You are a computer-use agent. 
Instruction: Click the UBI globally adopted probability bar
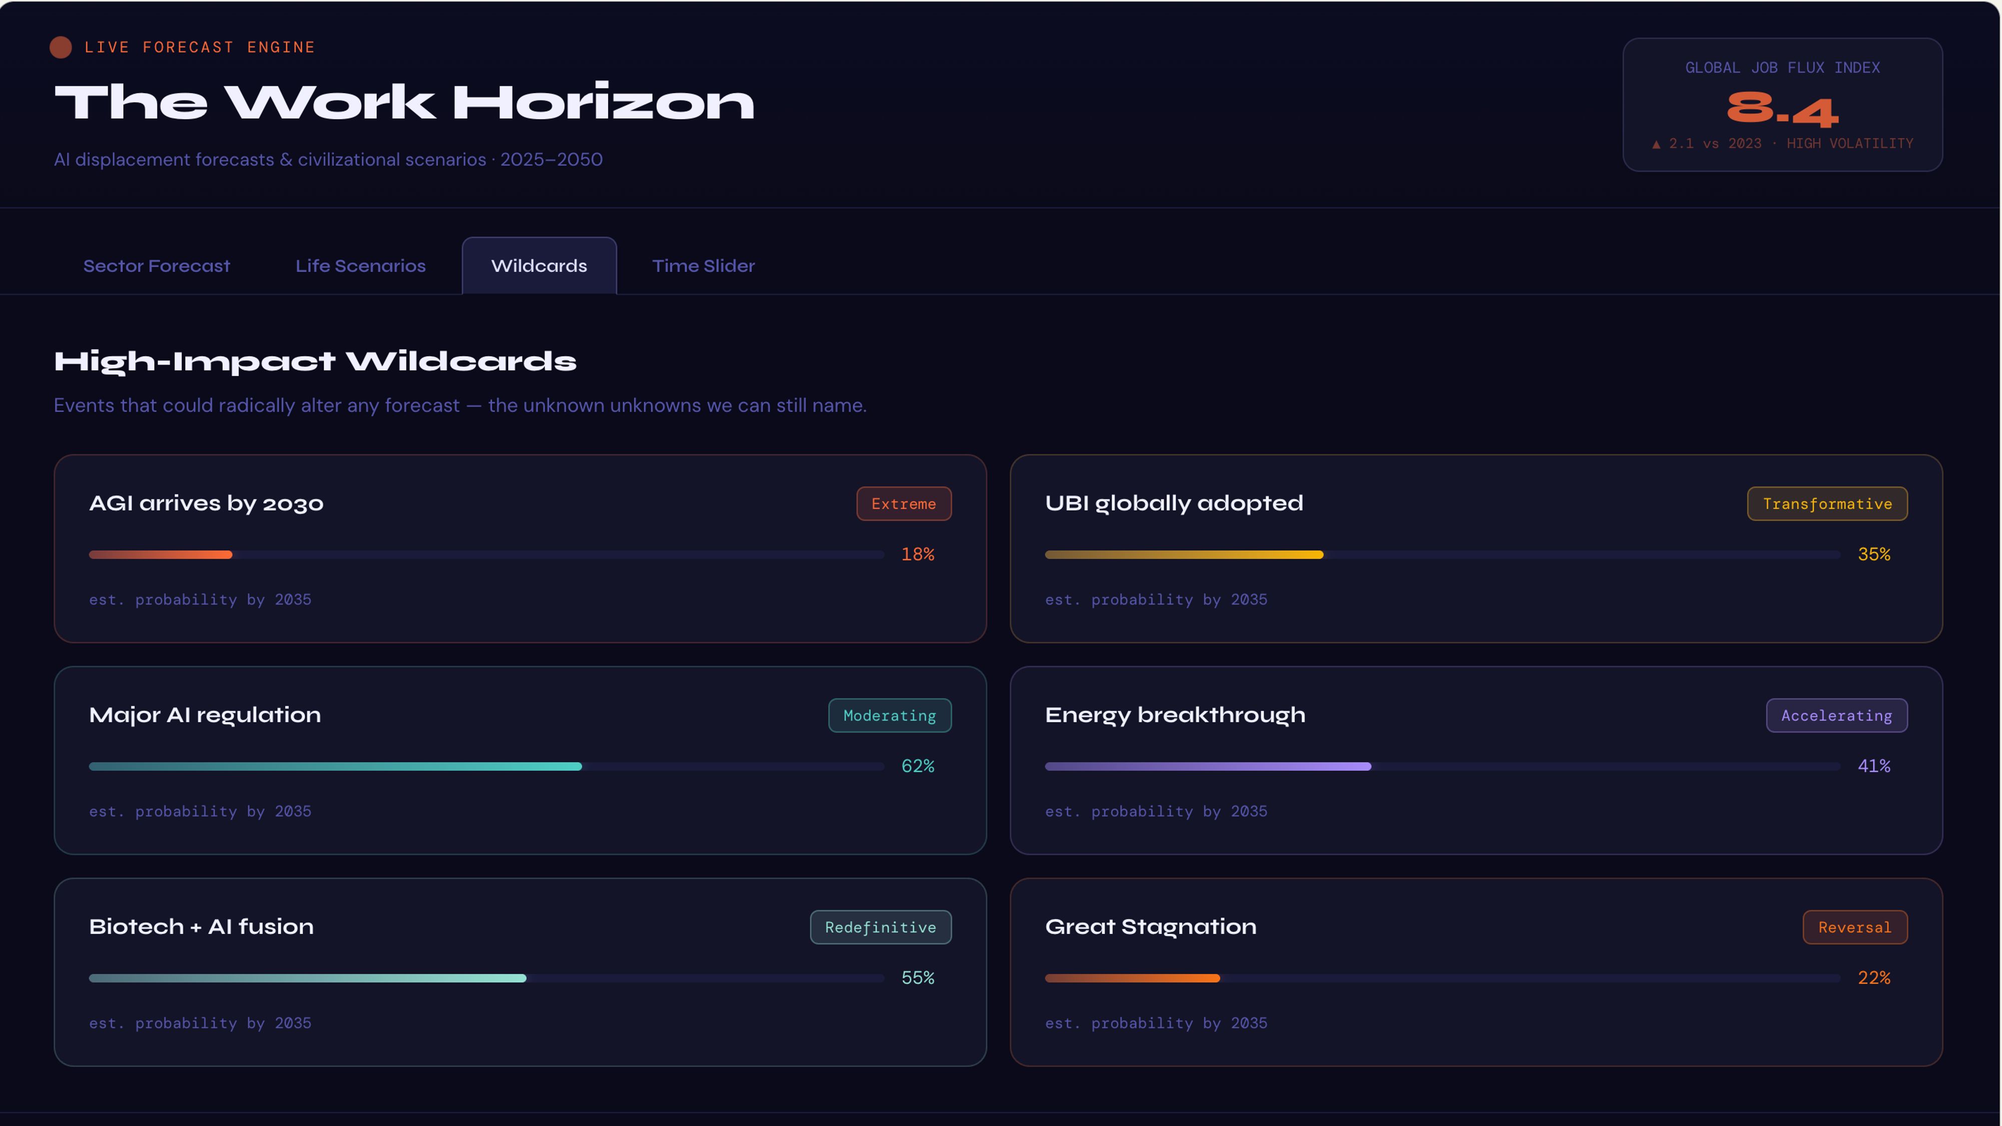tap(1441, 555)
